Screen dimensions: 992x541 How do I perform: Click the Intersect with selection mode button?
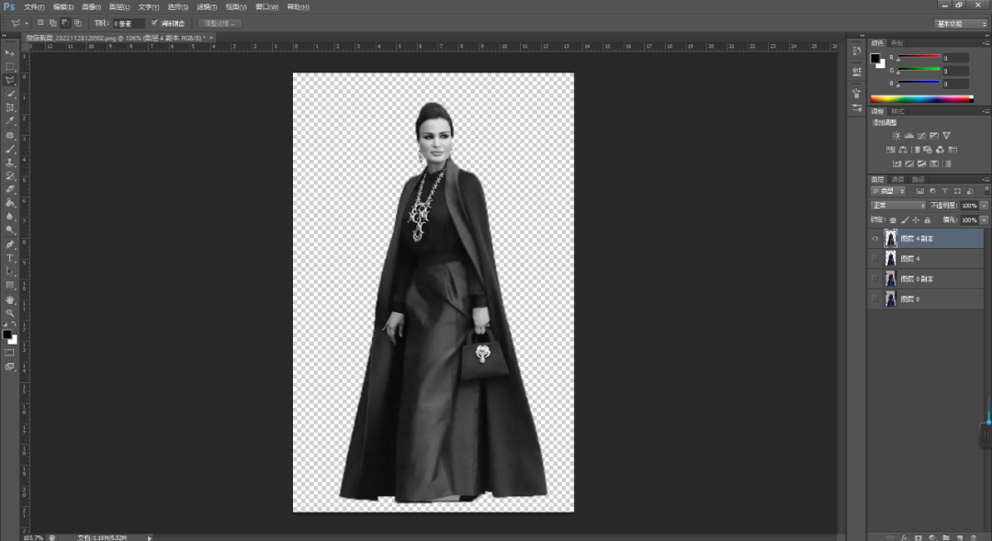pyautogui.click(x=78, y=23)
